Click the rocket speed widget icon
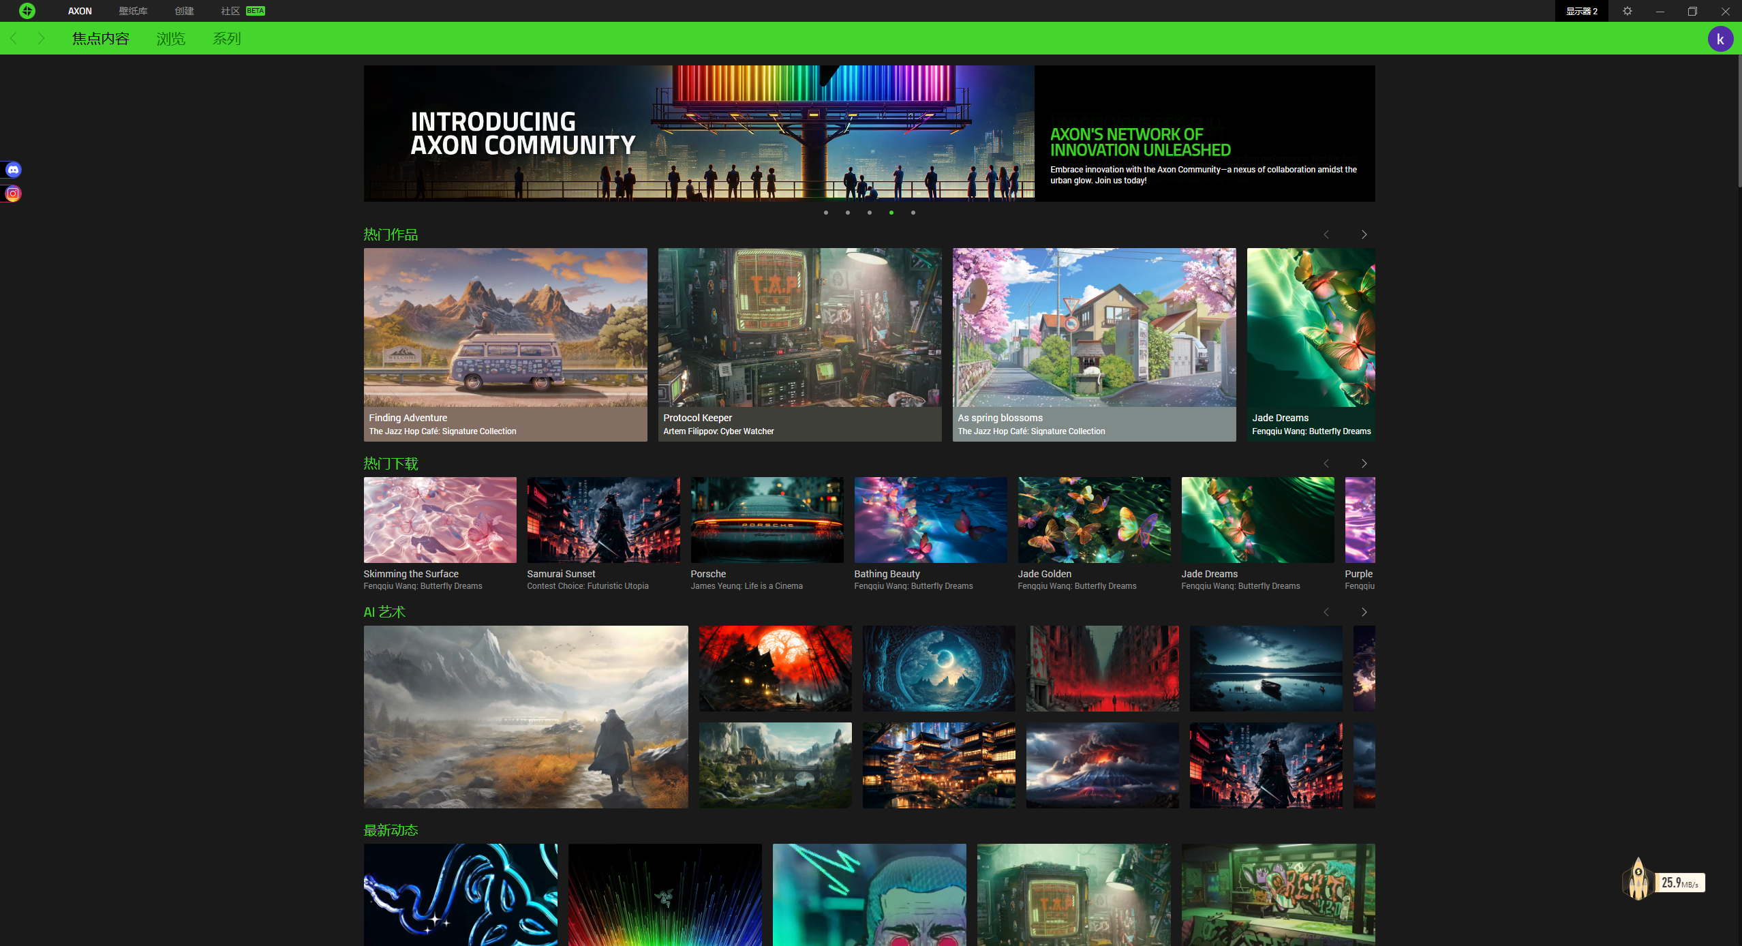The height and width of the screenshot is (946, 1742). (x=1638, y=879)
